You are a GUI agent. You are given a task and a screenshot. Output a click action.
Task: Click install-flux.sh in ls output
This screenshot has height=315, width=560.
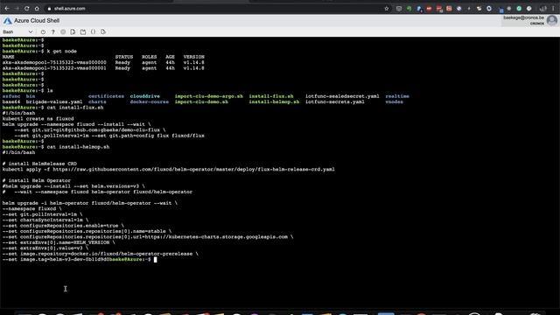coord(271,96)
